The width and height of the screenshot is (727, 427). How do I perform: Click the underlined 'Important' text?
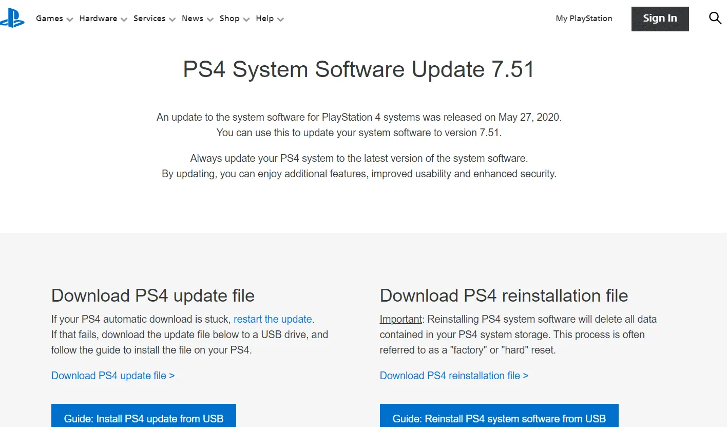pos(400,319)
